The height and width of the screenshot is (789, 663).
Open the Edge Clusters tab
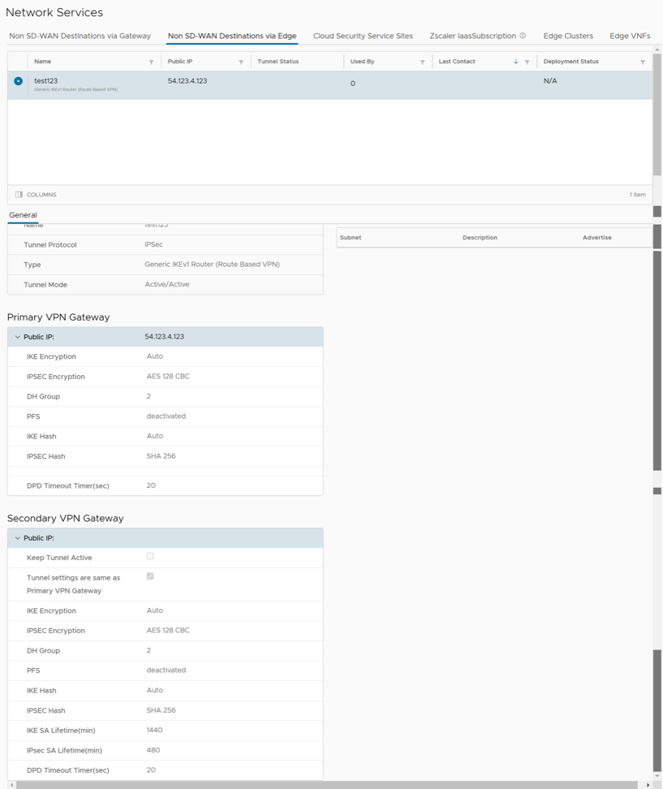point(568,36)
